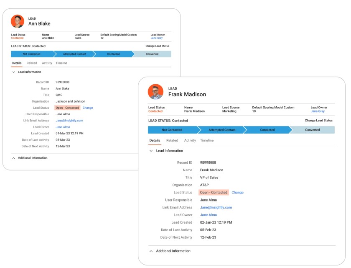
Task: Click Date of Next Activity 12-Feb-23
Action: pyautogui.click(x=208, y=237)
